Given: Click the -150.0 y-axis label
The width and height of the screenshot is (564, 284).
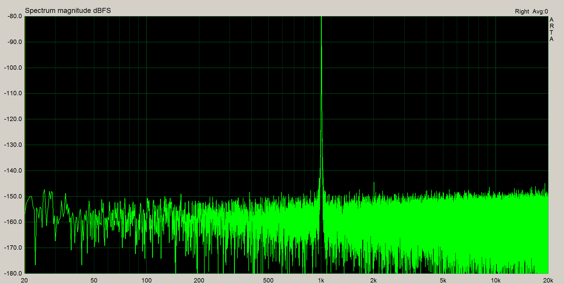Looking at the screenshot, I should pos(13,196).
